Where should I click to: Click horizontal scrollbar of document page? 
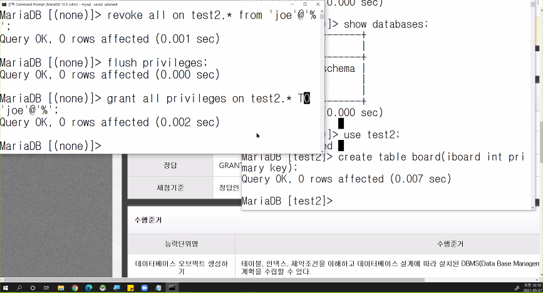click(x=214, y=280)
